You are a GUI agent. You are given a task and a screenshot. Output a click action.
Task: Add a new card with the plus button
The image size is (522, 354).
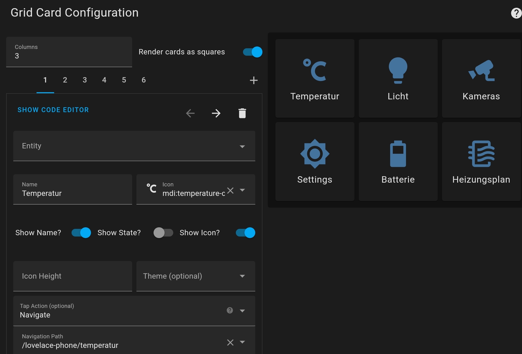tap(254, 80)
